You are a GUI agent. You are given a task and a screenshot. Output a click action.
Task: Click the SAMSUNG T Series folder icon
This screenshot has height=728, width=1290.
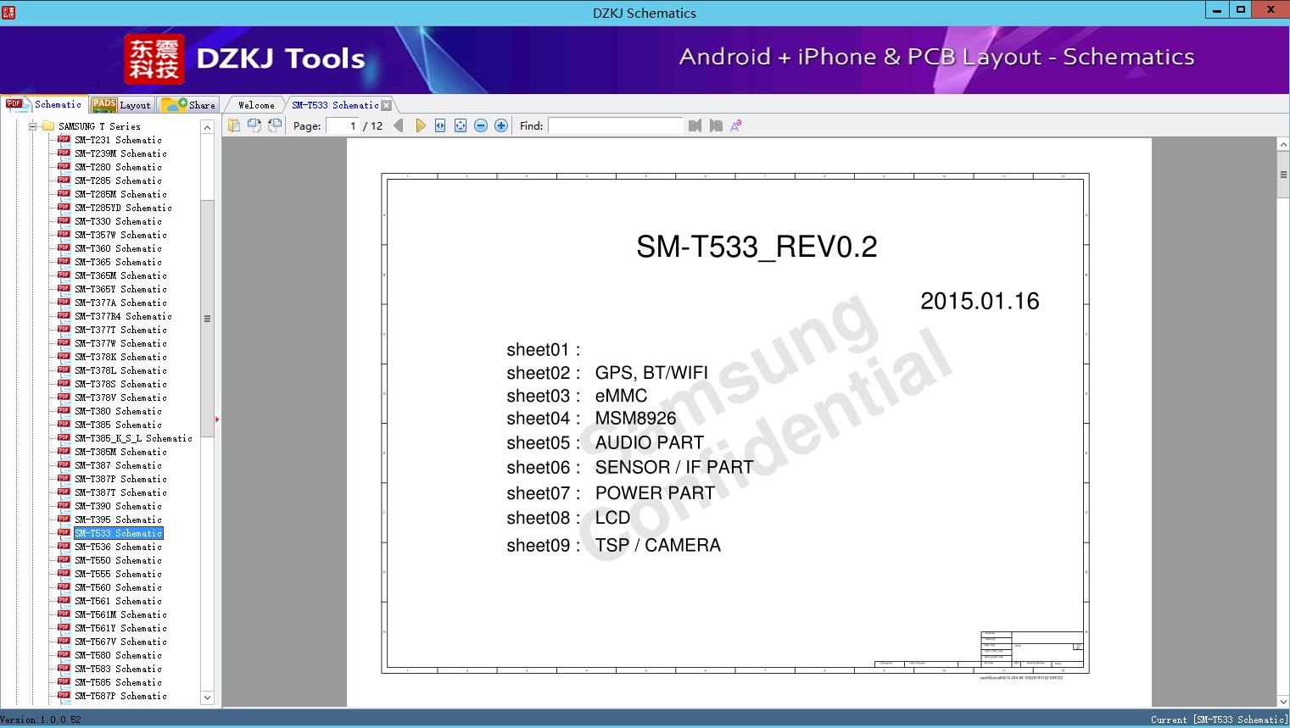[x=48, y=126]
